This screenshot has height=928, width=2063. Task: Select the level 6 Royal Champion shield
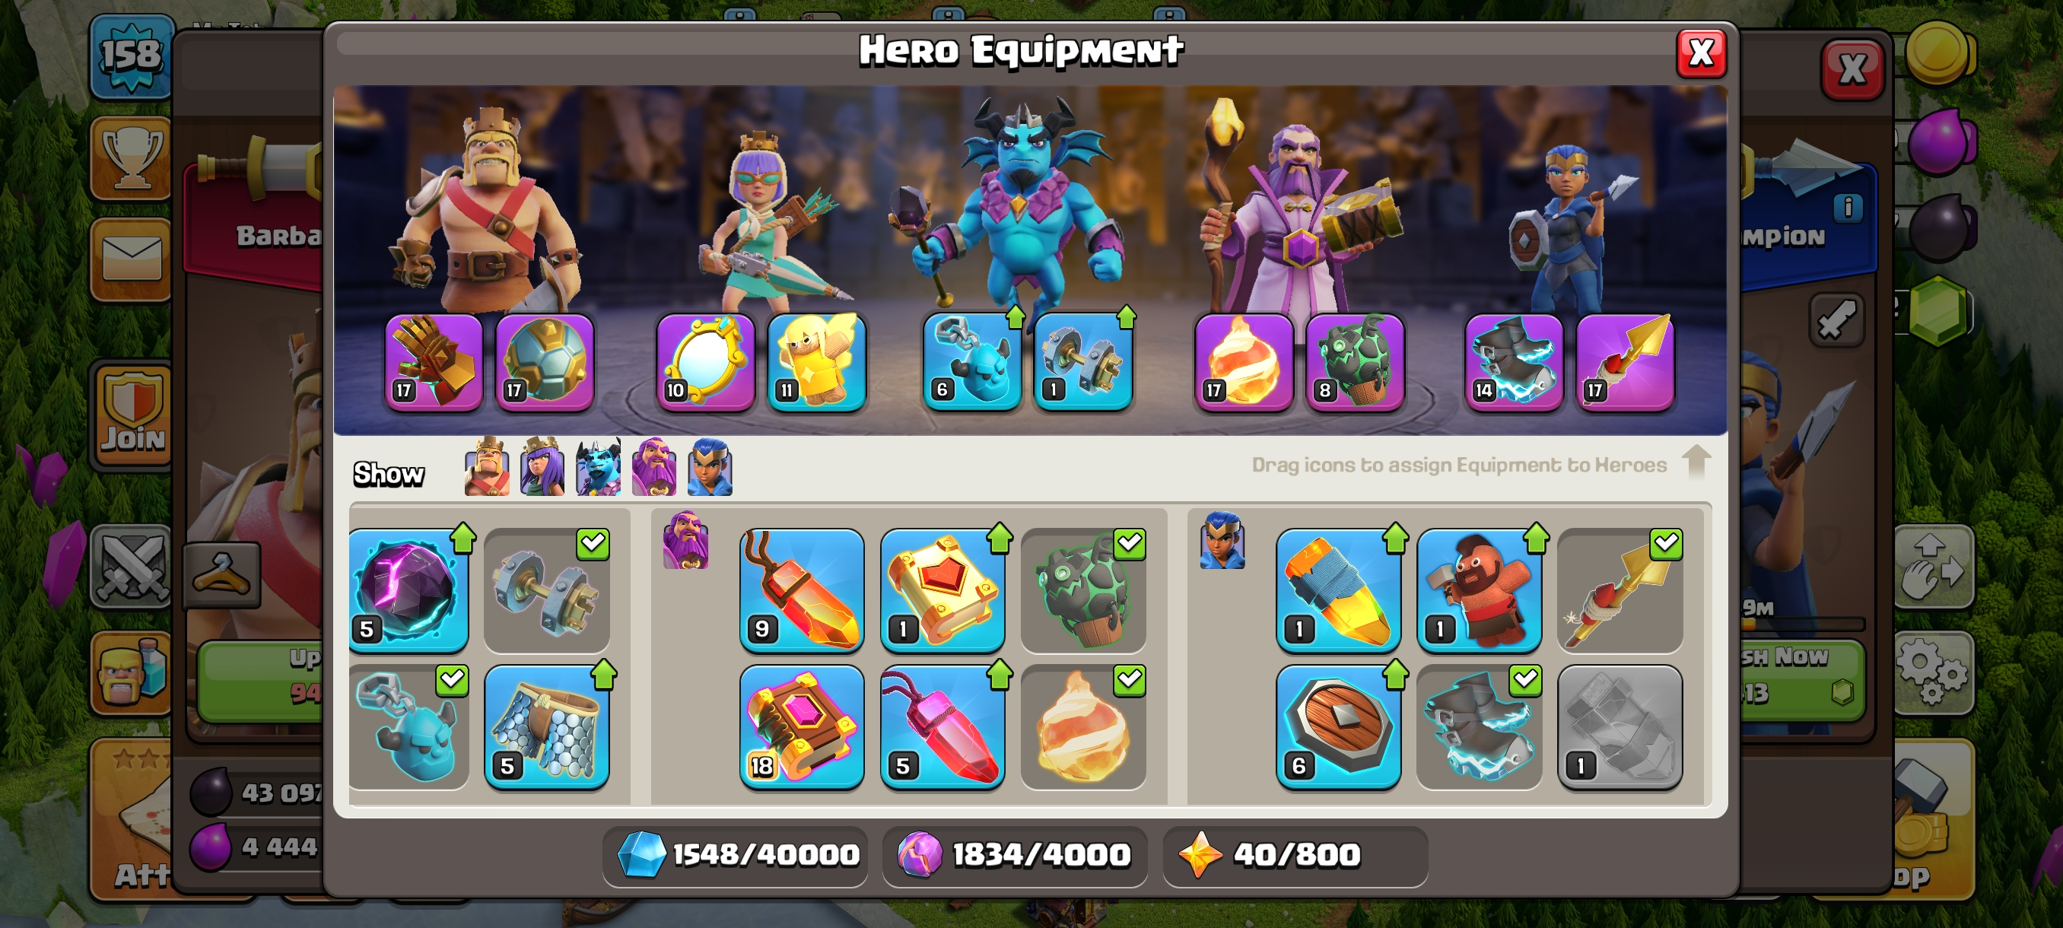1338,727
